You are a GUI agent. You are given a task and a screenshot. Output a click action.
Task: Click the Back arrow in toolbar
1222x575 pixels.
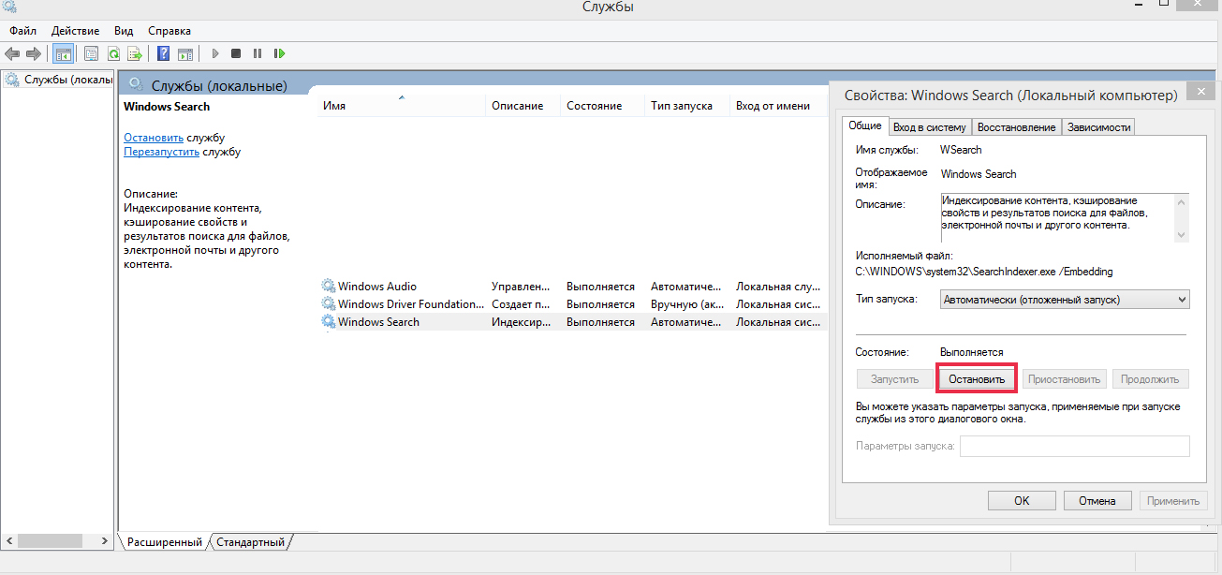point(12,54)
